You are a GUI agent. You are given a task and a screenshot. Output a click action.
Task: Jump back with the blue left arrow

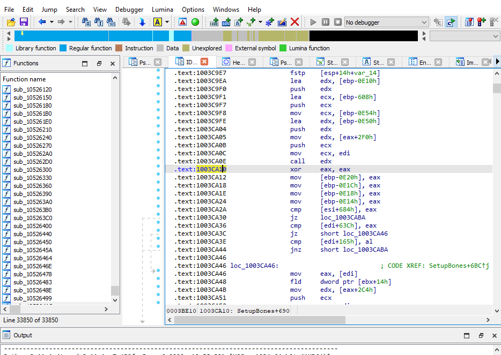coord(42,22)
